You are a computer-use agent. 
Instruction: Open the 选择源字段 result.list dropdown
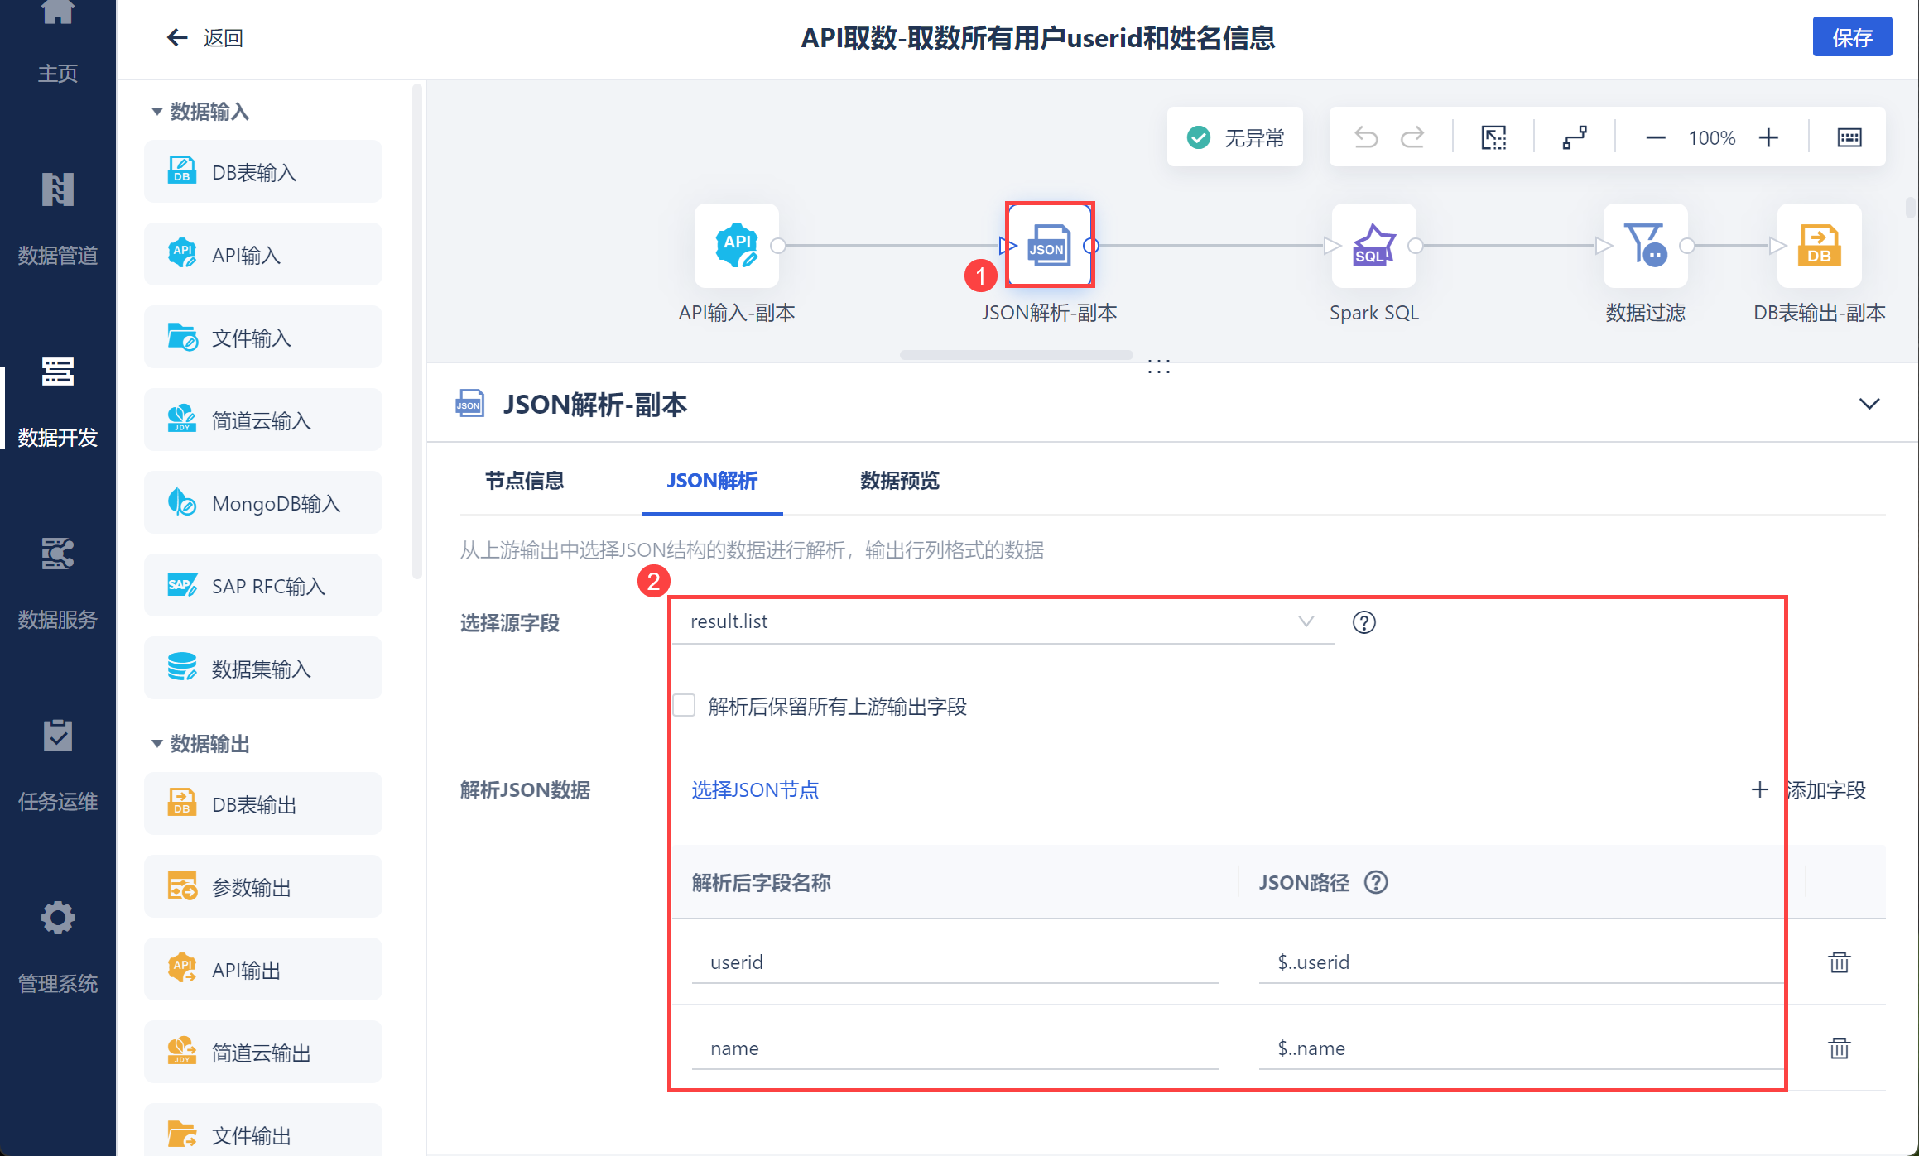(1002, 621)
